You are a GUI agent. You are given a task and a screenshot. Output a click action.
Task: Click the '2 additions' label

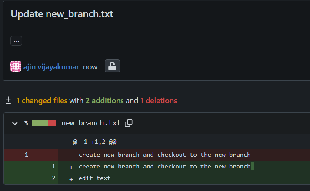(104, 101)
